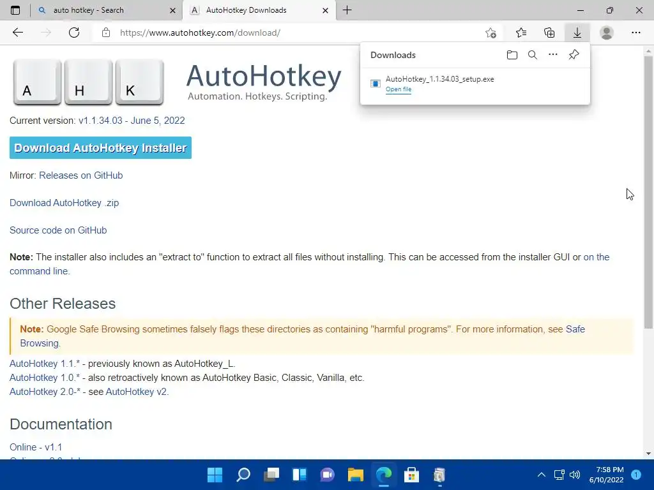This screenshot has width=654, height=490.
Task: Open volume control tray icon
Action: [575, 475]
